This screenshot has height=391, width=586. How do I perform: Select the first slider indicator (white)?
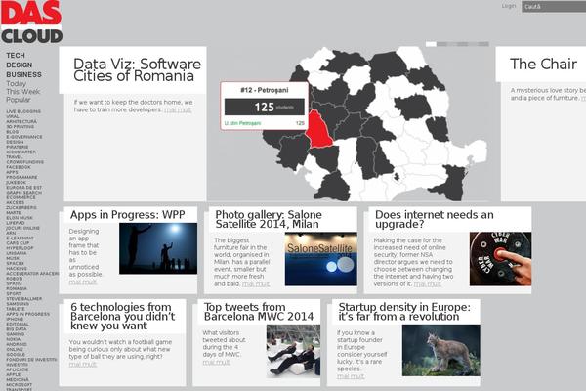tap(431, 44)
